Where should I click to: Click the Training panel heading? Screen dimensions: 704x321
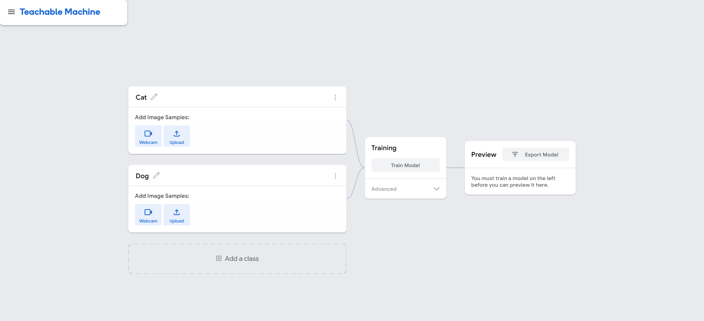[x=384, y=148]
